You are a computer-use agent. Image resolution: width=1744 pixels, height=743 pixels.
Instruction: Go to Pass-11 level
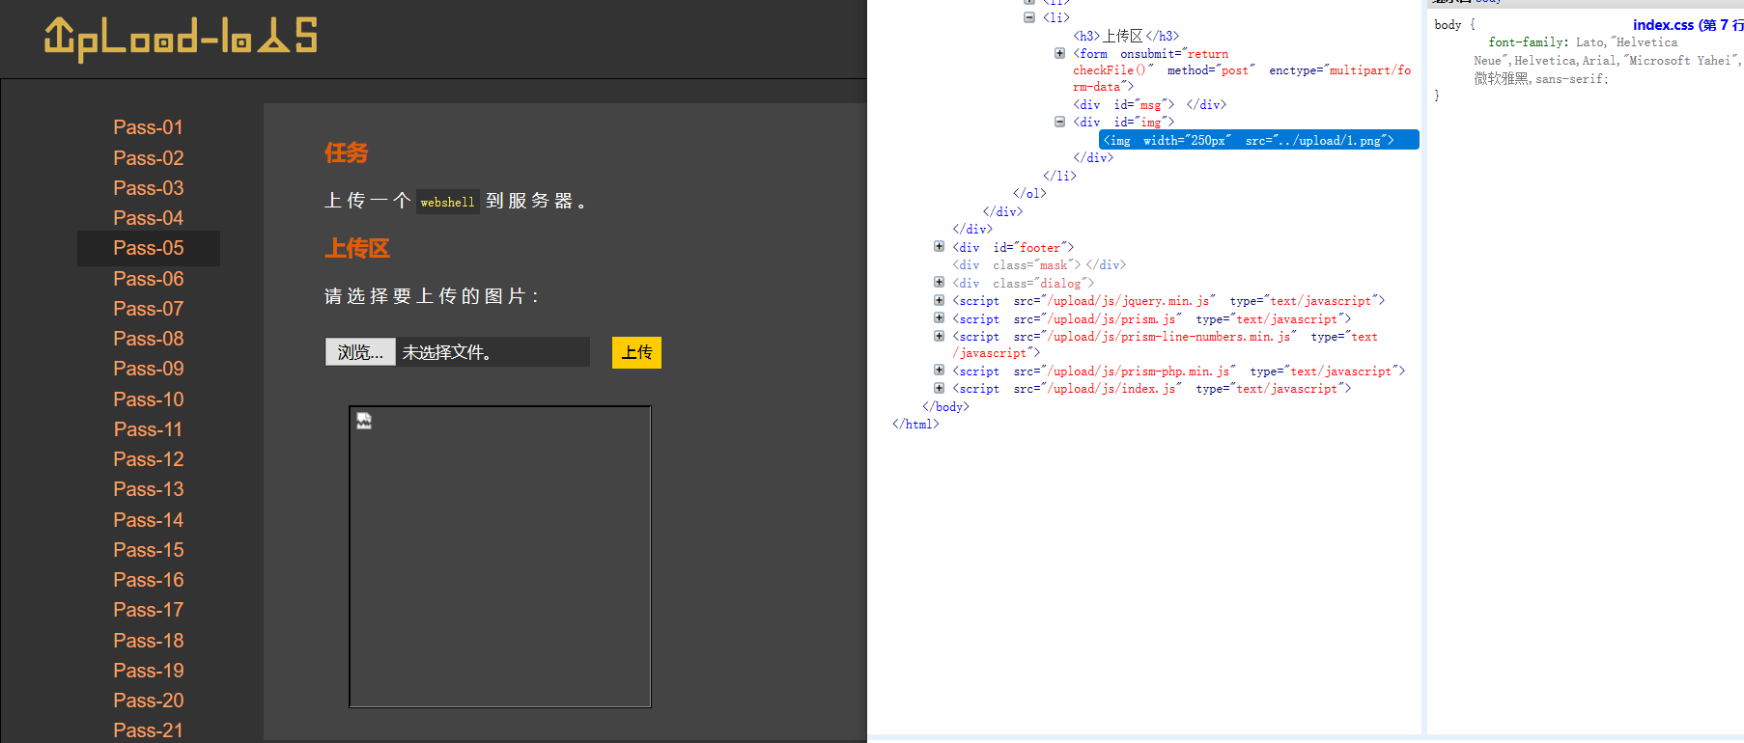point(148,429)
